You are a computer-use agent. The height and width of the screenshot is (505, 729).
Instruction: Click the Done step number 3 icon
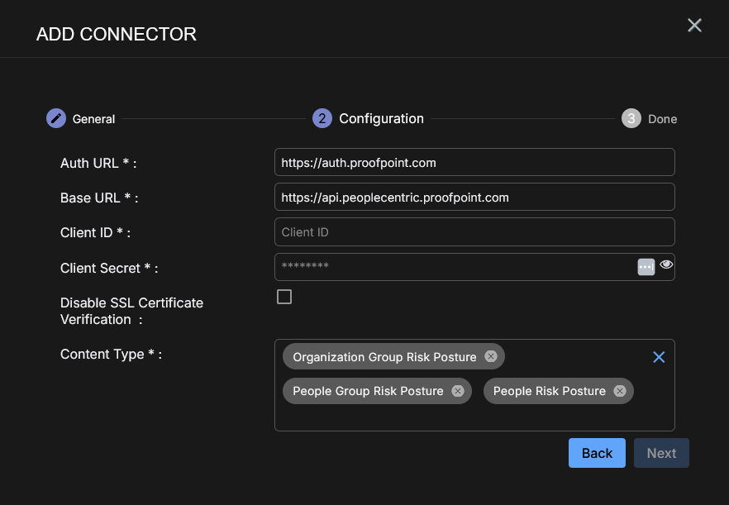coord(631,118)
